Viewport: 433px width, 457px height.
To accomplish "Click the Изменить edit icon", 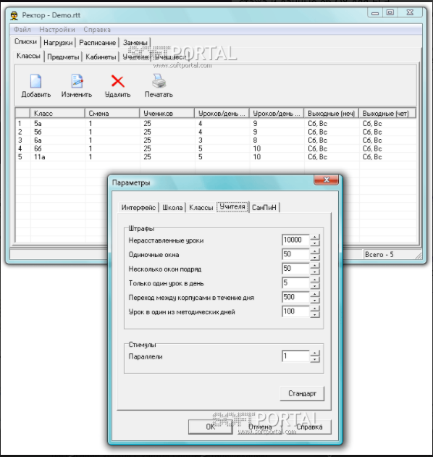I will tap(77, 81).
